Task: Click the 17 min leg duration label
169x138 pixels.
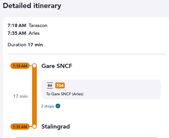Action: point(20,96)
